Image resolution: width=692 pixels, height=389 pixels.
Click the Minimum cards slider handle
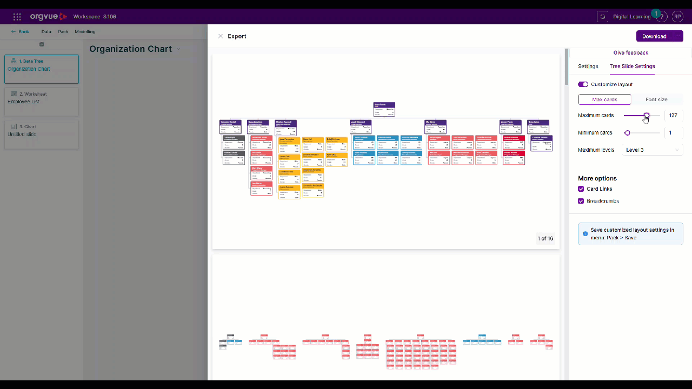pyautogui.click(x=627, y=133)
